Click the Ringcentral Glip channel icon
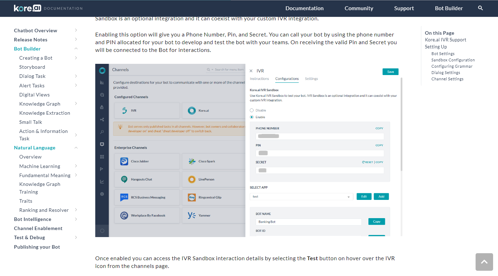 192,197
